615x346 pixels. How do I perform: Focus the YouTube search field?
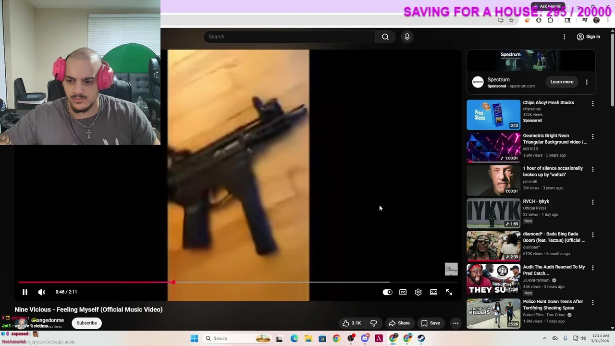point(290,37)
